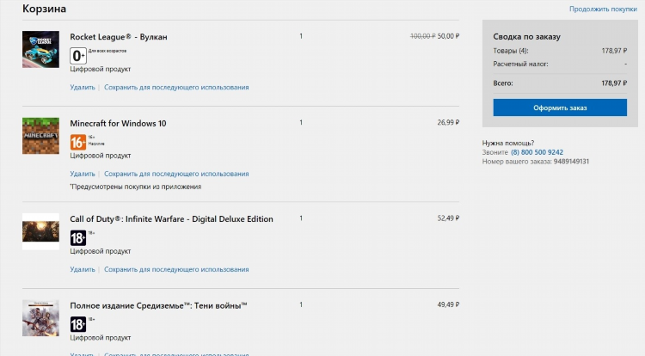
Task: Remove Rocket League with Удалить
Action: pyautogui.click(x=83, y=87)
